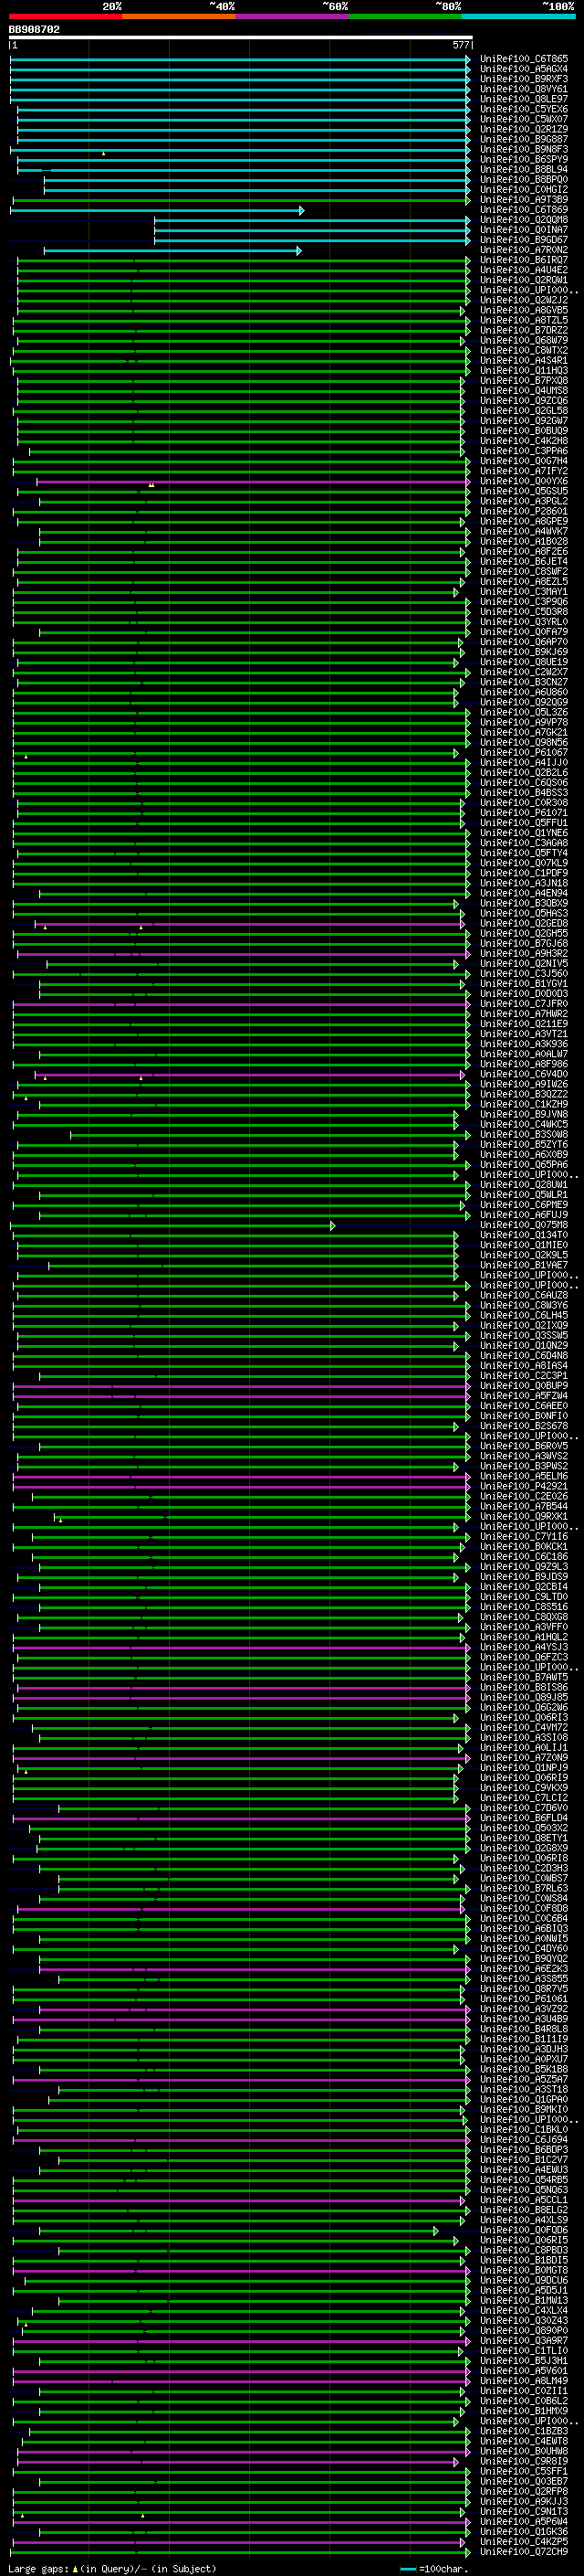Click the cyan ~100% identity color swatch
This screenshot has width=584, height=2576.
(518, 17)
